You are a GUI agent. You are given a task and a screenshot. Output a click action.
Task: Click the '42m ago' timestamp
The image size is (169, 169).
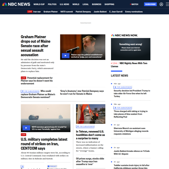pos(117,84)
